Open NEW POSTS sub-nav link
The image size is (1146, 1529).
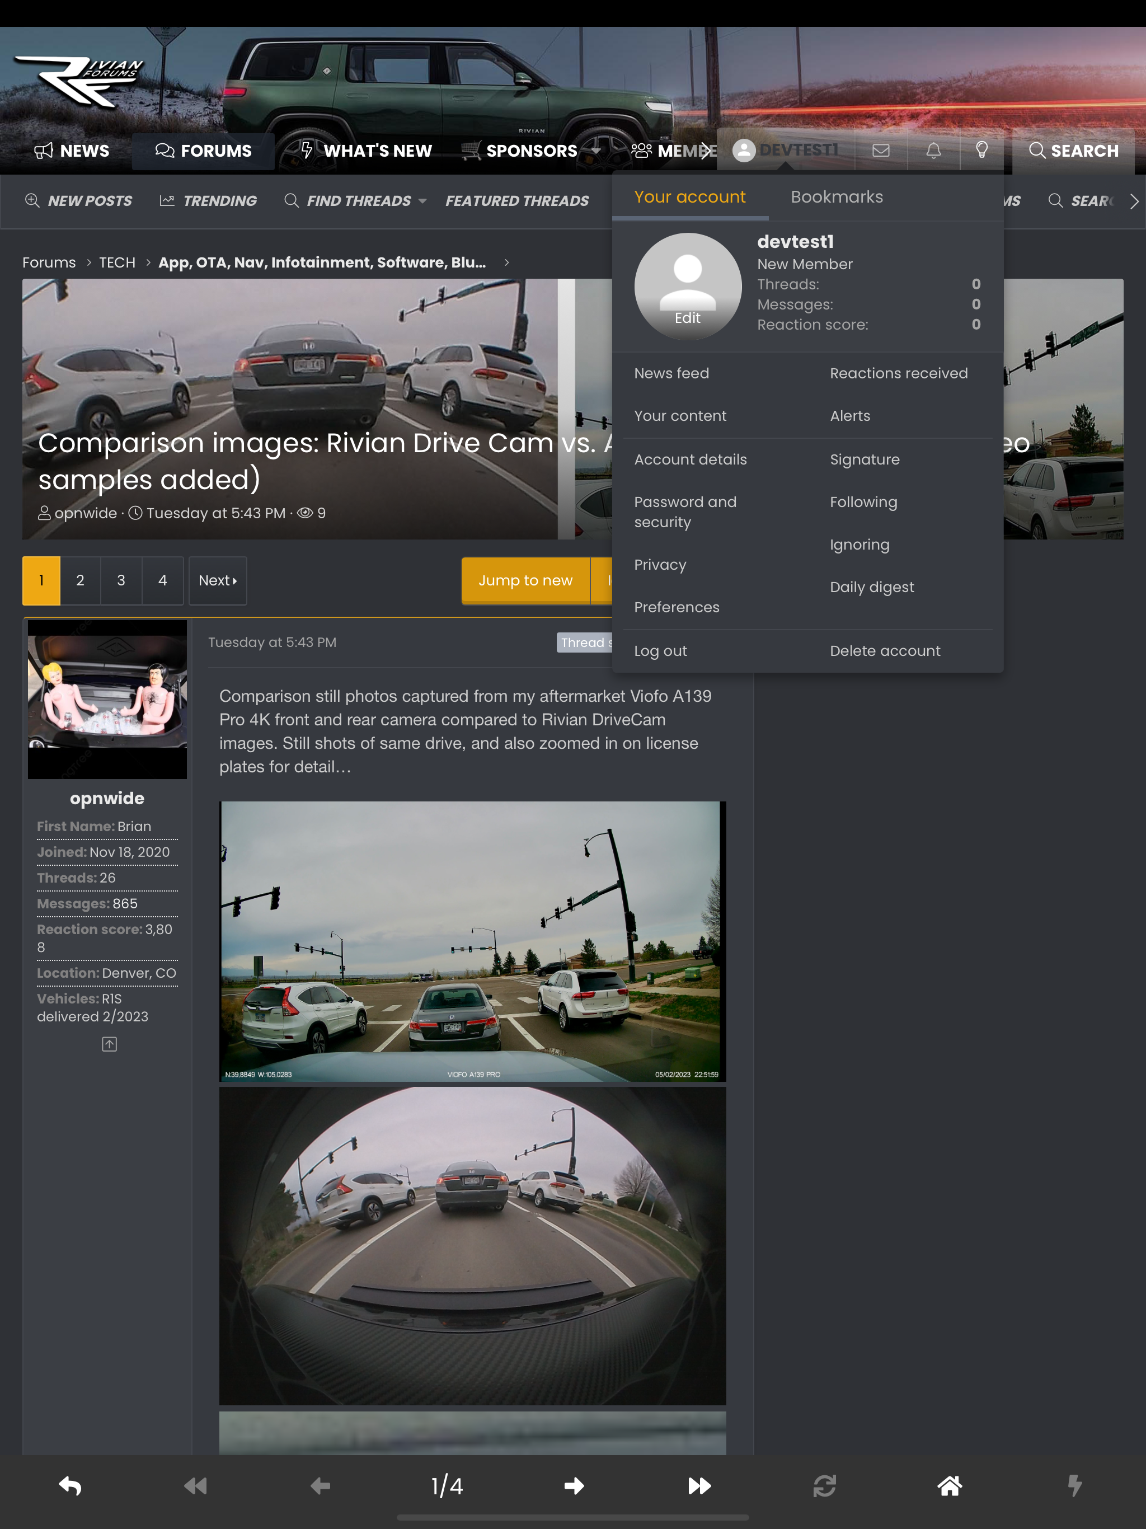point(79,201)
